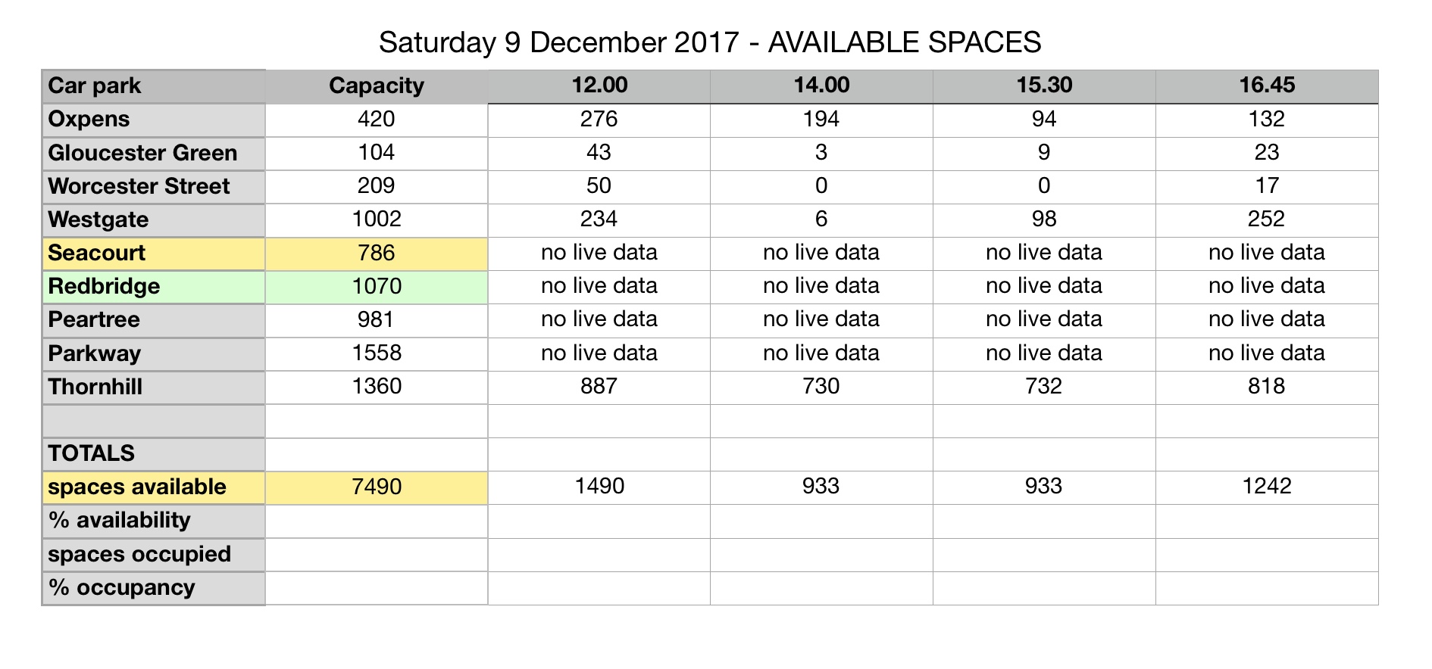Viewport: 1432px width, 669px height.
Task: Click the title 'Saturday 9 December 2017 - AVAILABLE SPACES'
Action: [x=710, y=42]
